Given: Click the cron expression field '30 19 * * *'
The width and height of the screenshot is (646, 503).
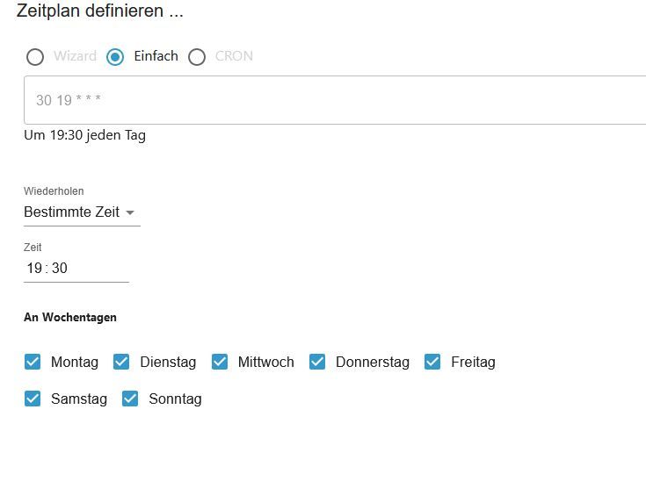Looking at the screenshot, I should (x=334, y=100).
